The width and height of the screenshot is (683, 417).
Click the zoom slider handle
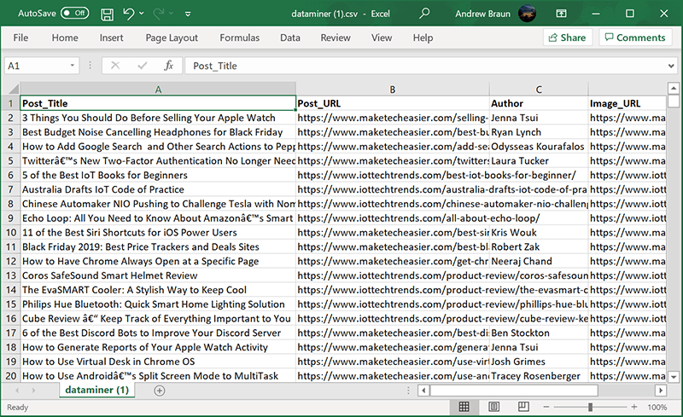click(x=590, y=407)
